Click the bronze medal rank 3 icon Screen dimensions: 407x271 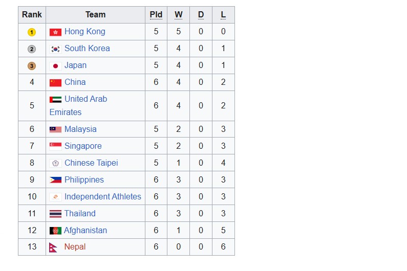pos(32,66)
